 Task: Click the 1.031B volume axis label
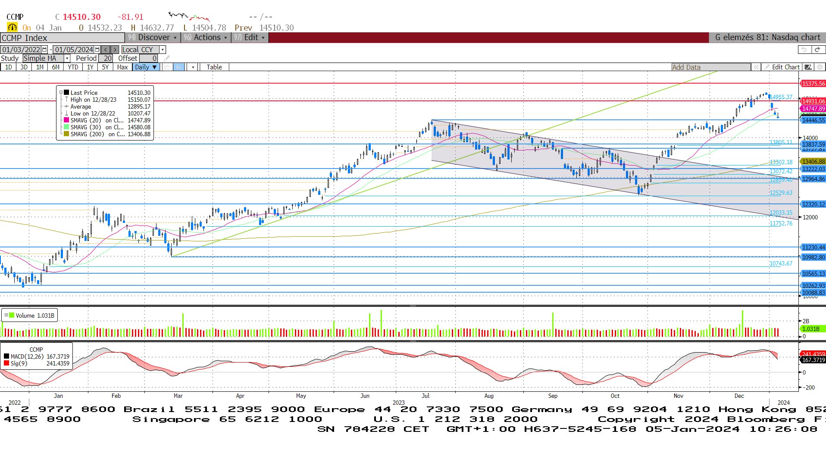812,329
